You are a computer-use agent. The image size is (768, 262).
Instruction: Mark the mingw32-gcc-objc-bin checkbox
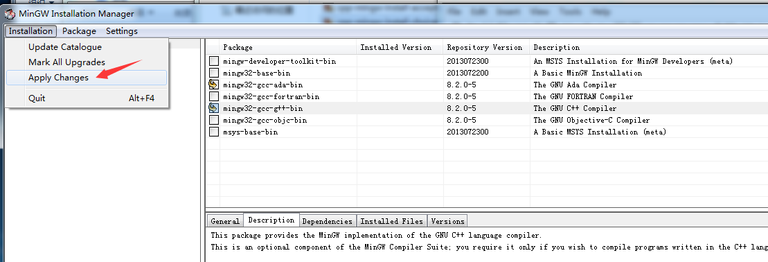[213, 120]
